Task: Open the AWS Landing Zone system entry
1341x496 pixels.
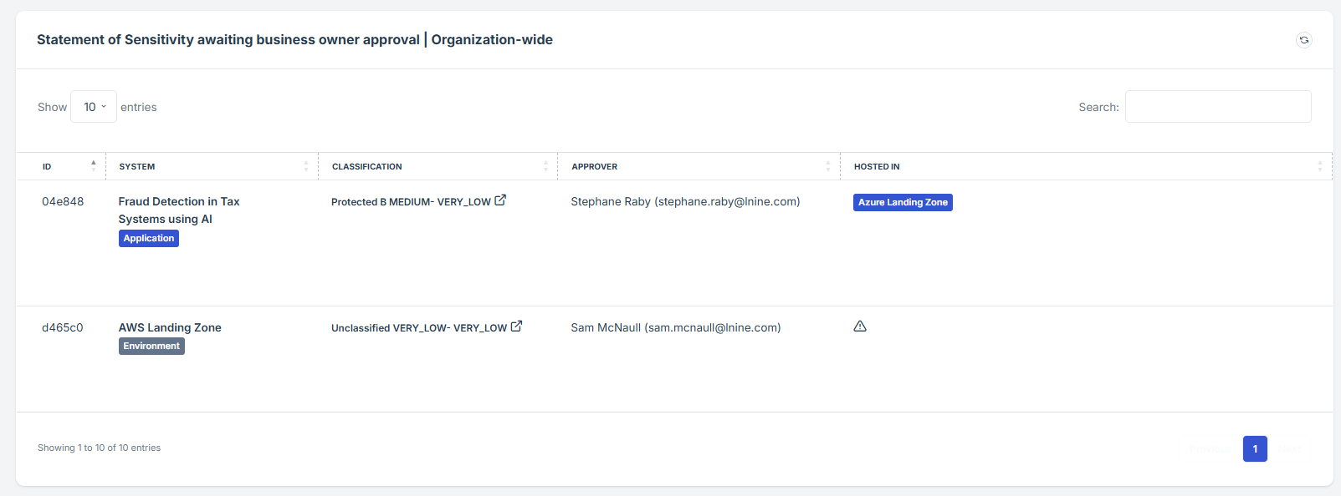Action: (170, 327)
